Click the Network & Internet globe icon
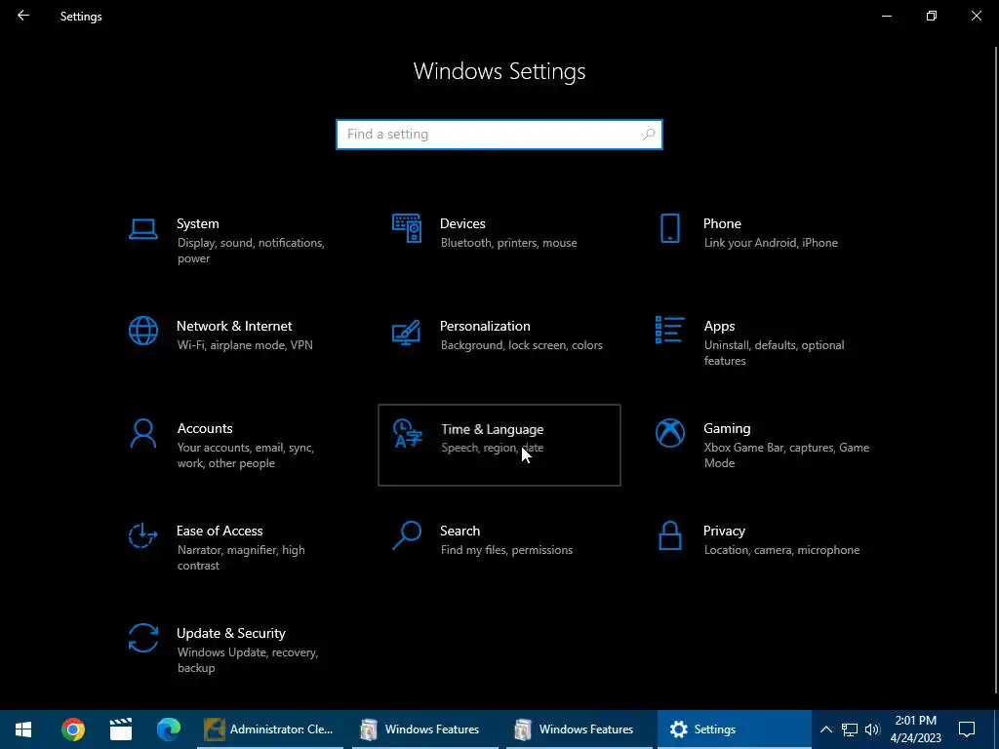This screenshot has height=749, width=999. coord(142,331)
